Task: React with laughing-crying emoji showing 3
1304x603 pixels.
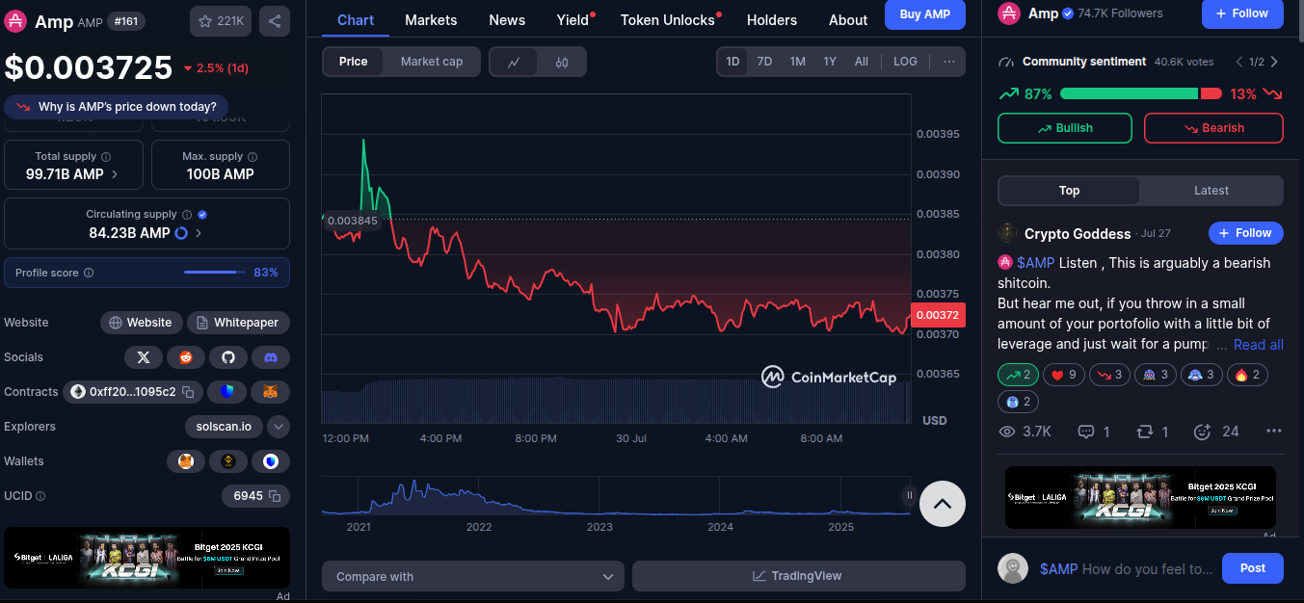Action: [1203, 375]
